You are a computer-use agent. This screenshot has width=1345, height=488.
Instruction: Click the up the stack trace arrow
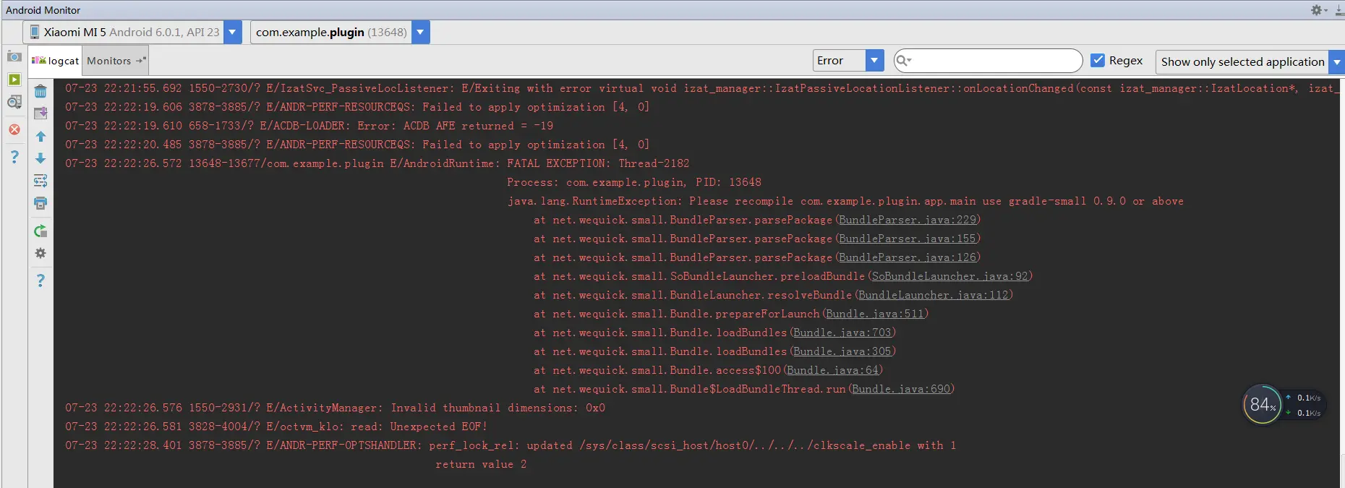pos(40,137)
